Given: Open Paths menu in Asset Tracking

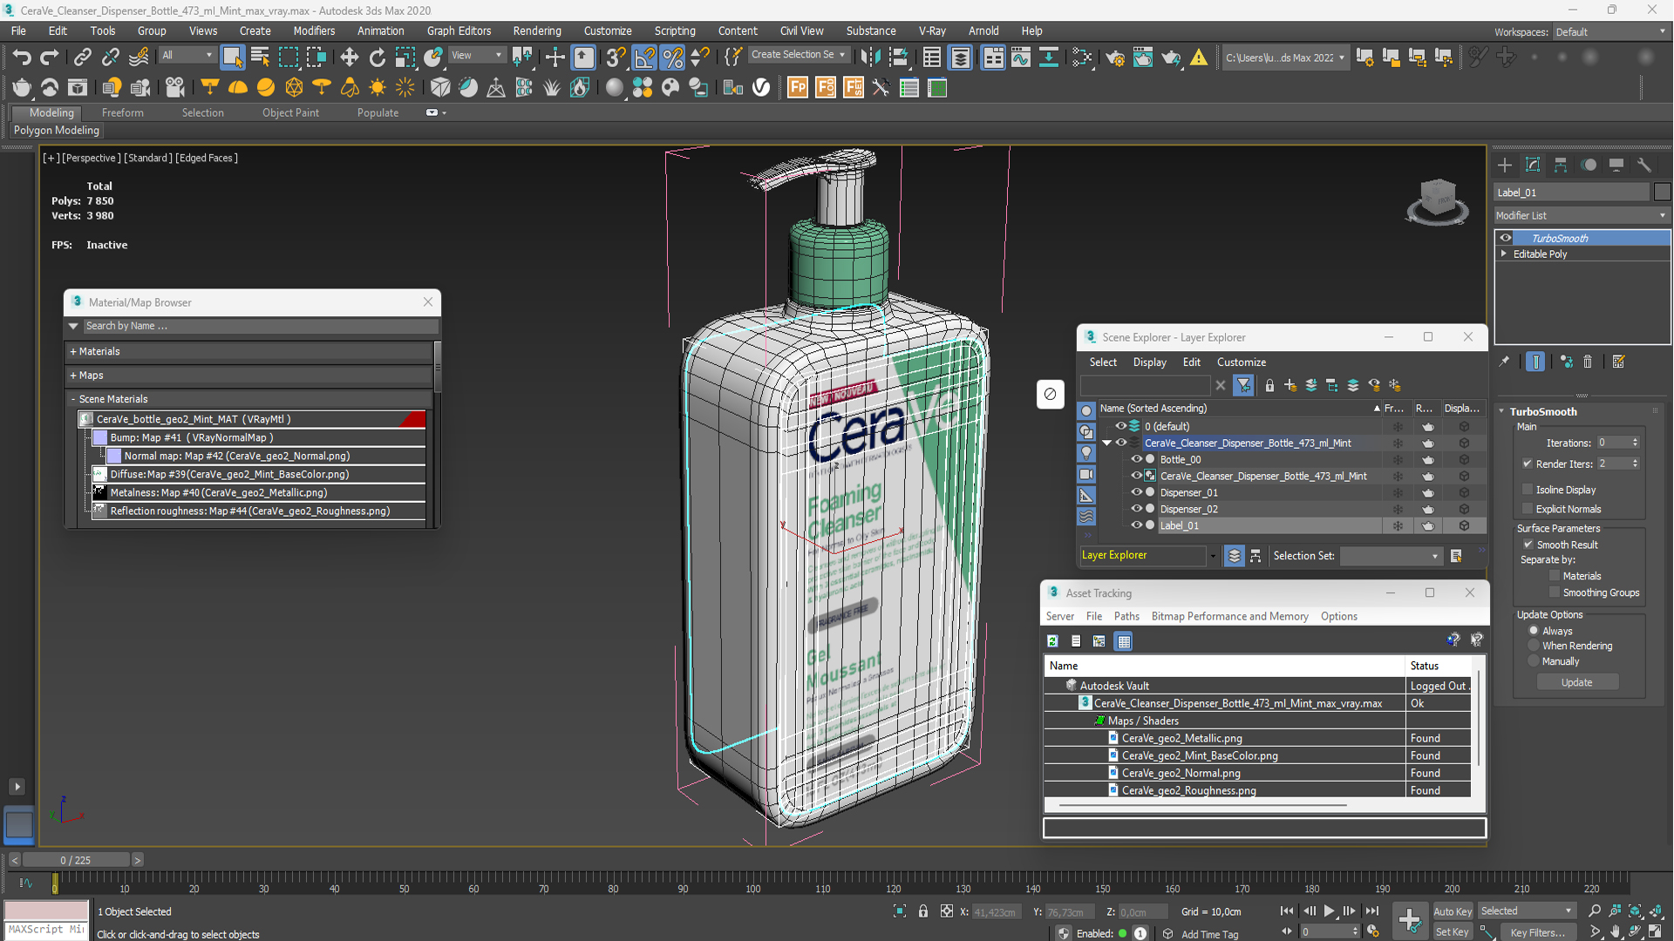Looking at the screenshot, I should pyautogui.click(x=1126, y=616).
